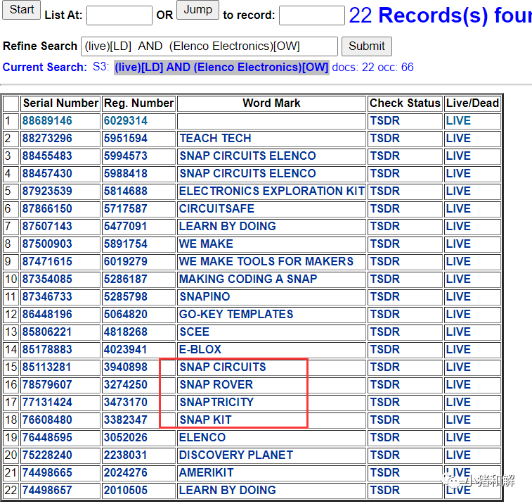Check TSDR status for SNAPINO
532x504 pixels.
(x=384, y=297)
